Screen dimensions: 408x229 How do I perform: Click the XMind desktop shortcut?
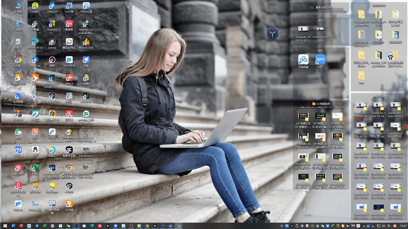69,78
